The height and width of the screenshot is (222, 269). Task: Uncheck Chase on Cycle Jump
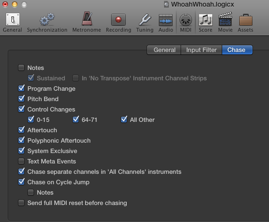pyautogui.click(x=21, y=182)
